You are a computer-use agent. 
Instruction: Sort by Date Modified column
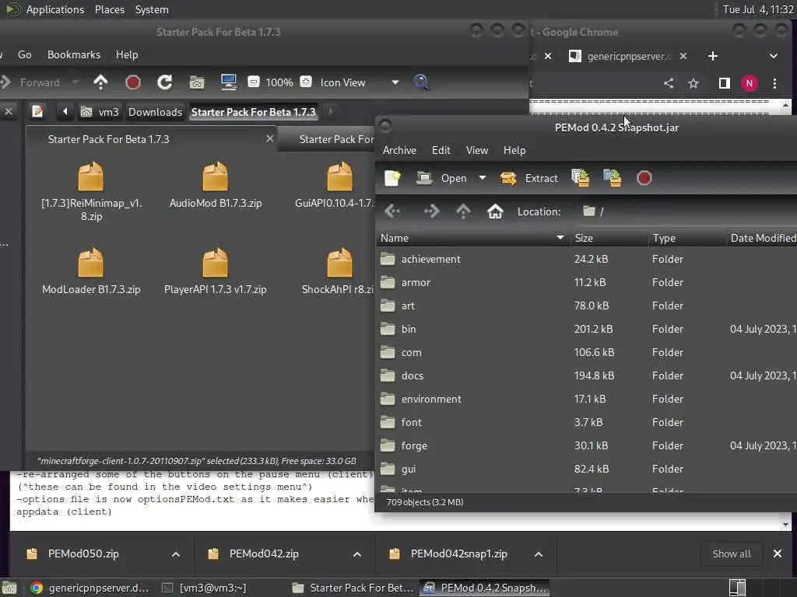(761, 238)
